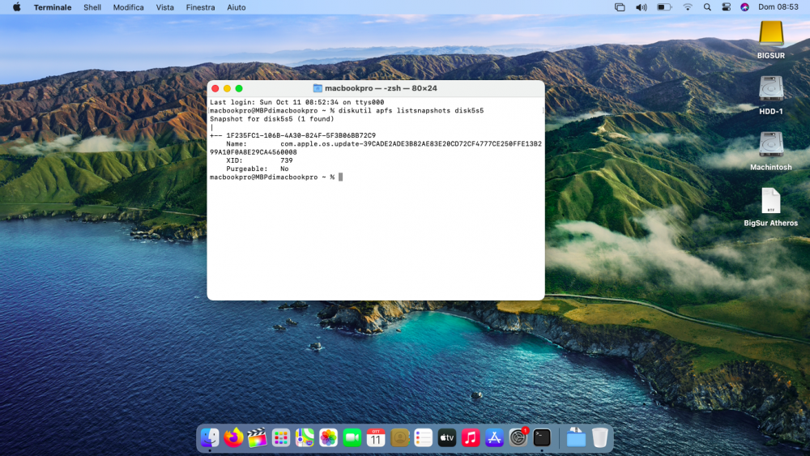
Task: Click the screen mirroring icon in the menu bar
Action: [620, 7]
